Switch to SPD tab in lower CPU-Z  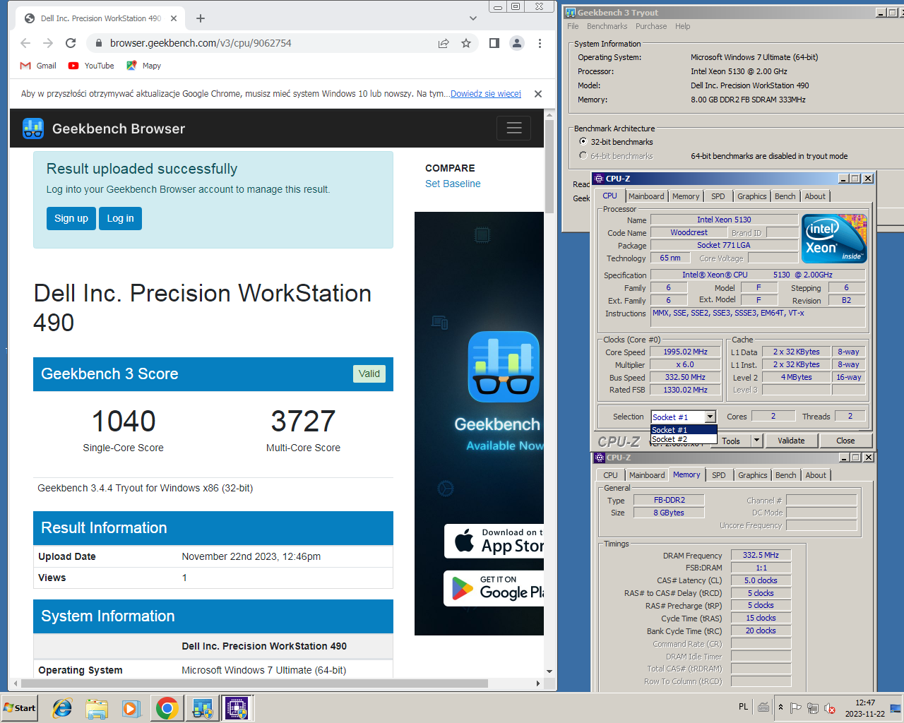[x=719, y=475]
